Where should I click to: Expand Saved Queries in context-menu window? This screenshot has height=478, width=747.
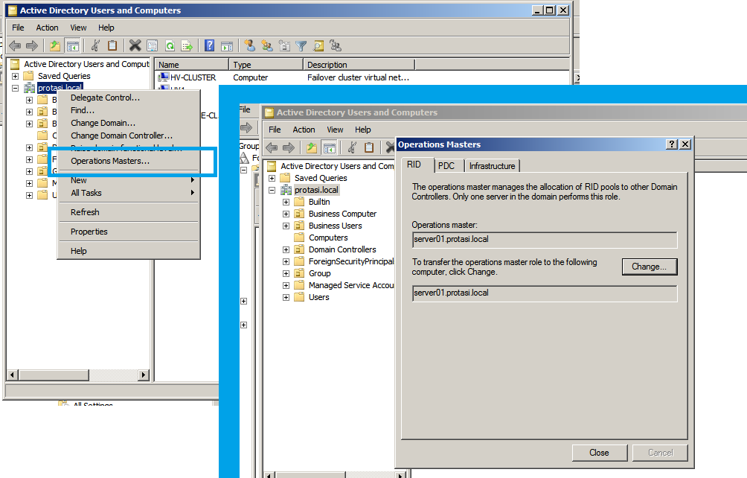[x=15, y=76]
